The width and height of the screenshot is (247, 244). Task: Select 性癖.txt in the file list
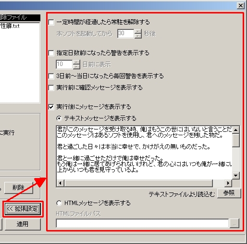pyautogui.click(x=10, y=26)
